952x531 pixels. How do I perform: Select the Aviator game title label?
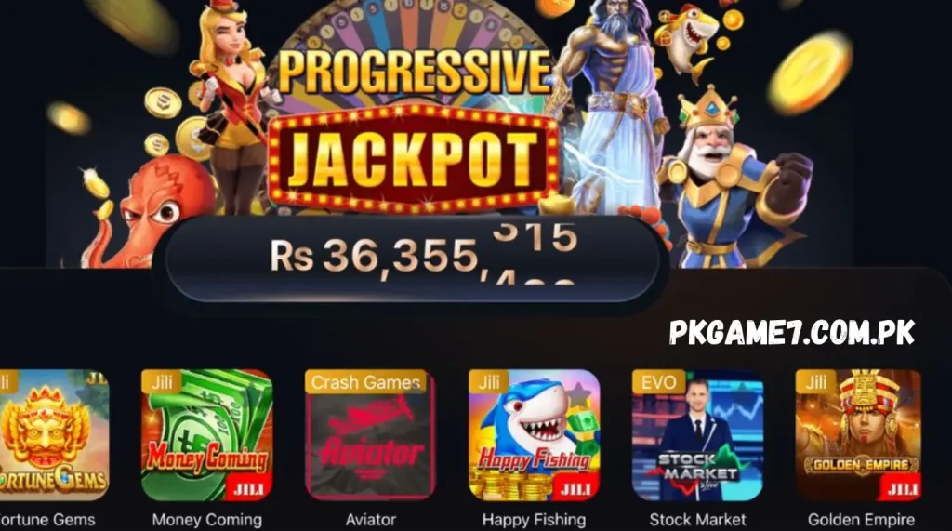[370, 520]
